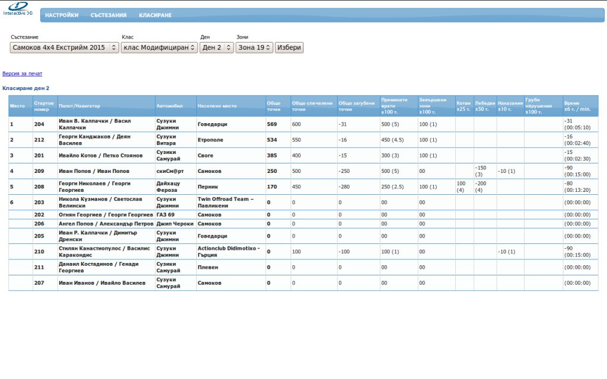607x379 pixels.
Task: Click the Общо точки column header
Action: pyautogui.click(x=274, y=106)
